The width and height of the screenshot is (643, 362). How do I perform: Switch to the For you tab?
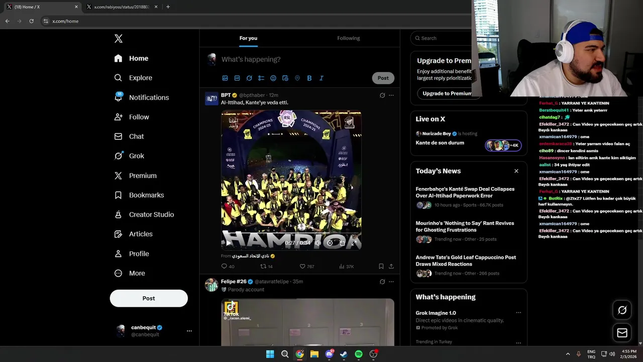(x=248, y=38)
